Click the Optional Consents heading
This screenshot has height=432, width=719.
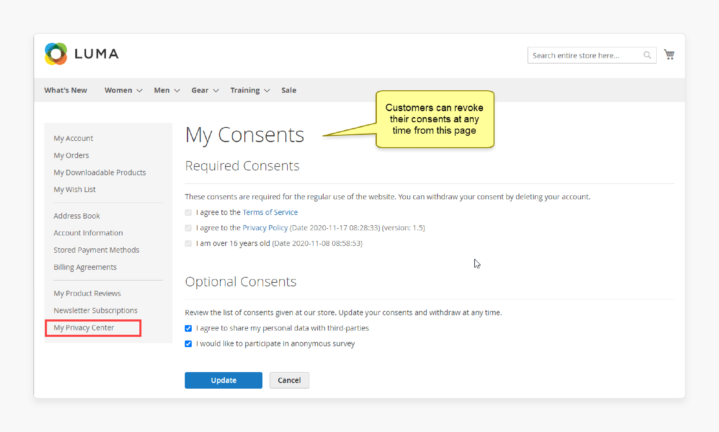coord(241,282)
